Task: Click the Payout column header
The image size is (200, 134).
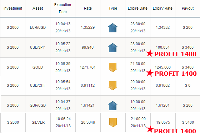Action: tap(187, 8)
